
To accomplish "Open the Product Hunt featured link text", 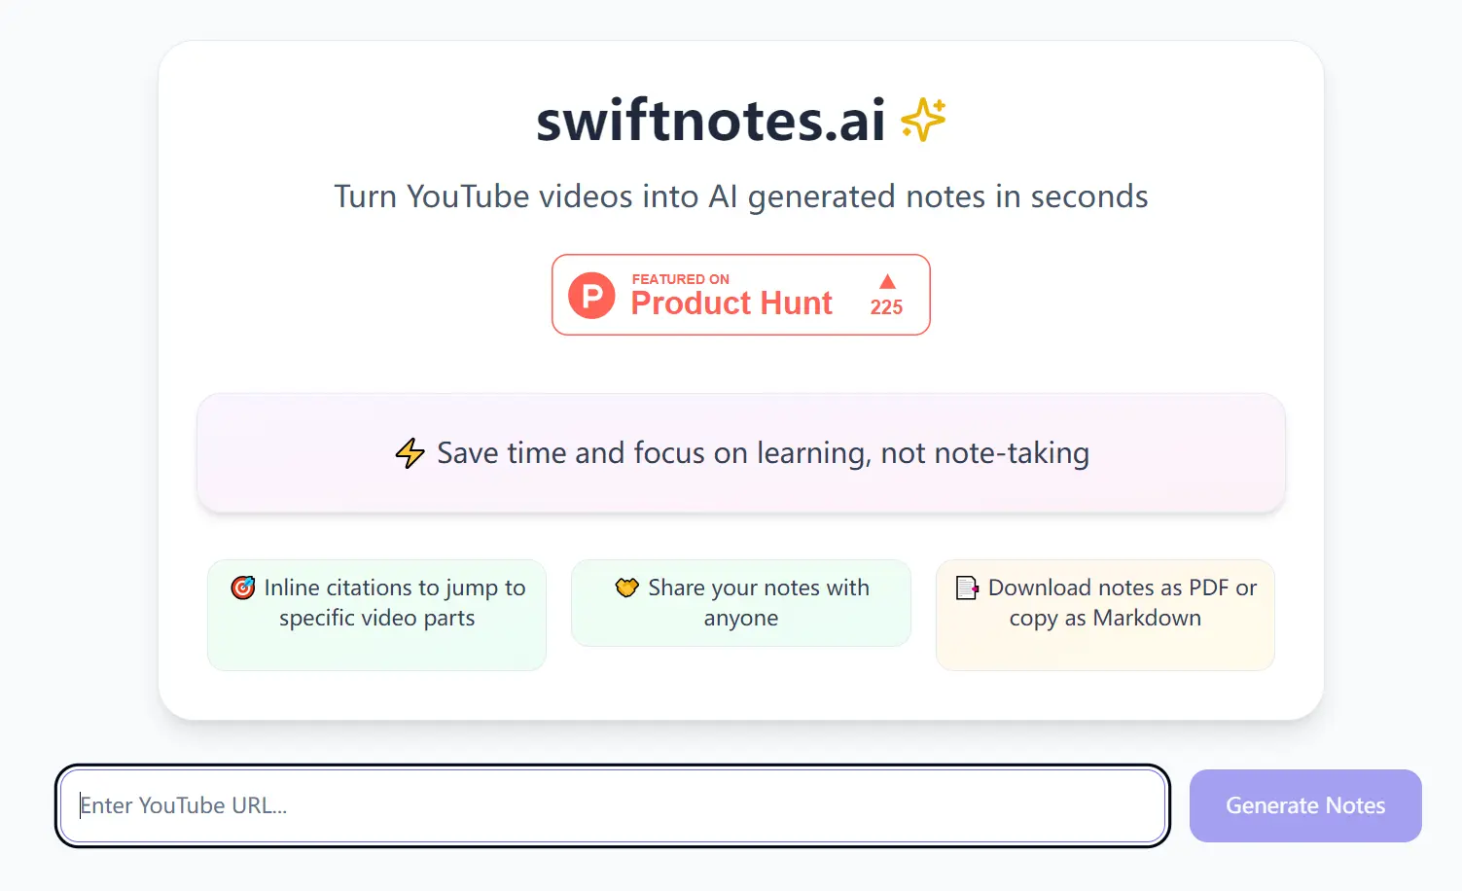I will coord(731,303).
